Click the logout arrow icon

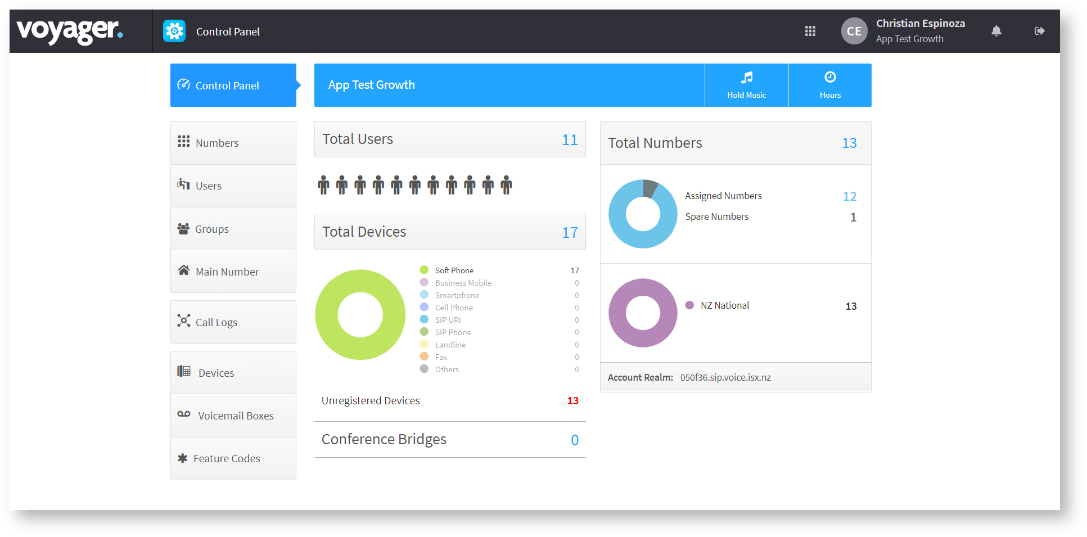[x=1039, y=31]
